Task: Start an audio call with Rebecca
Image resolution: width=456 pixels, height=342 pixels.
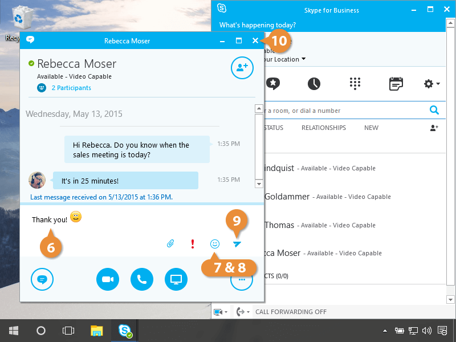Action: [142, 279]
